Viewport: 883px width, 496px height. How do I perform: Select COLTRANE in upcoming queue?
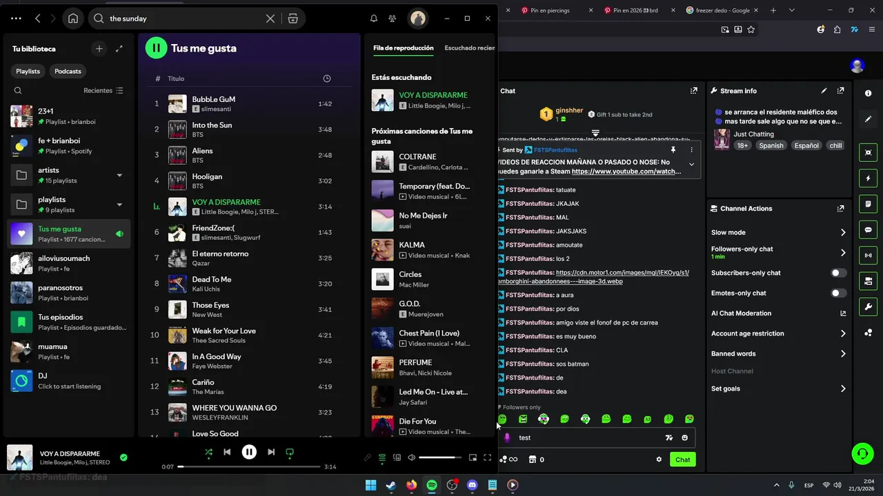(x=428, y=162)
